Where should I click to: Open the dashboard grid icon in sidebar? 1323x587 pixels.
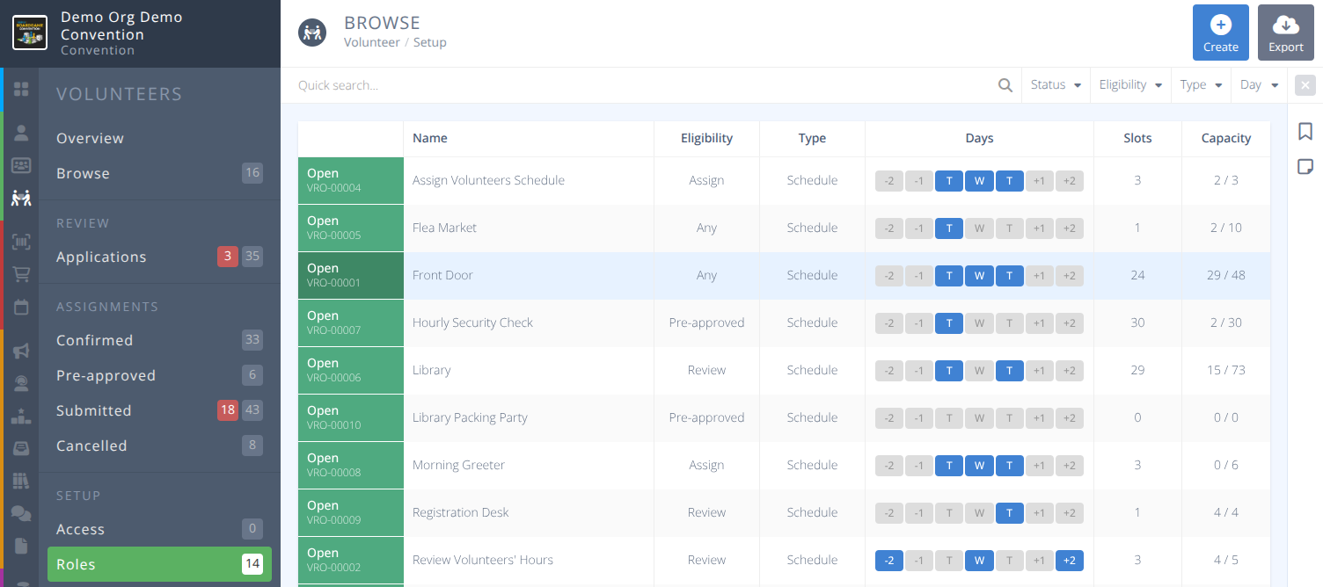click(21, 90)
